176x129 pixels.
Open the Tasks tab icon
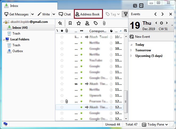pyautogui.click(x=141, y=6)
